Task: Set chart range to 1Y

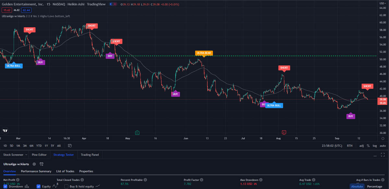Action: pyautogui.click(x=46, y=145)
